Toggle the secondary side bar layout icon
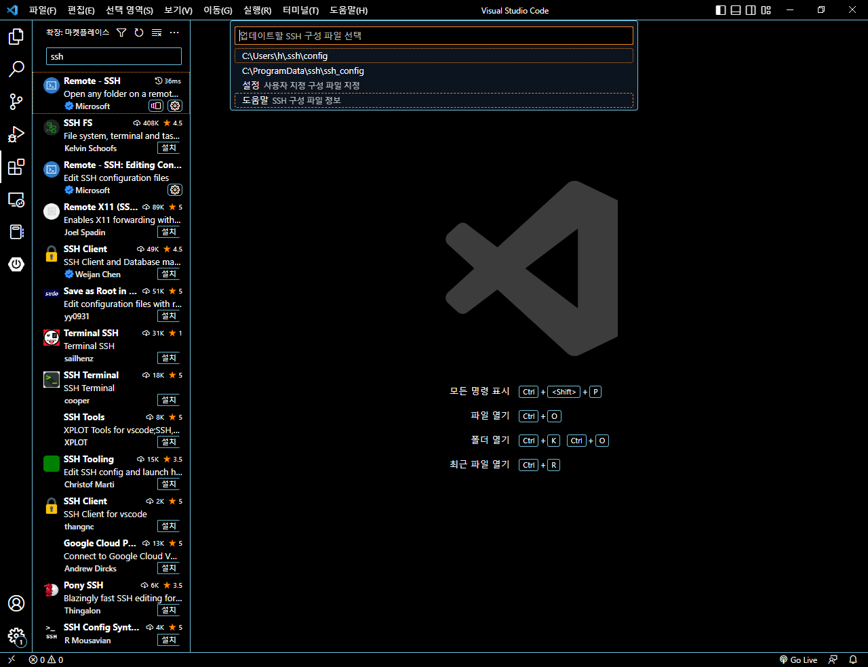 (751, 10)
